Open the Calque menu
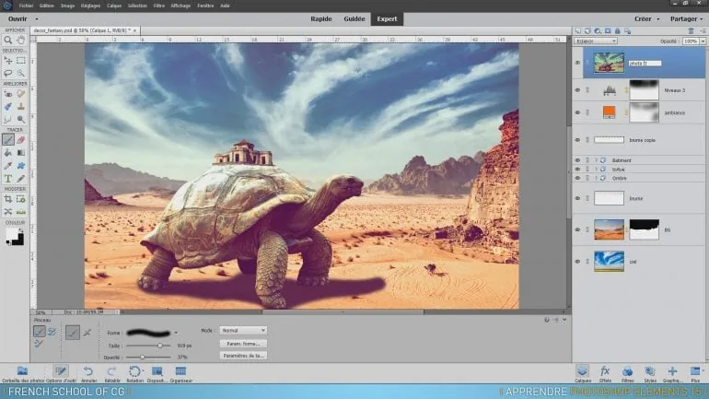This screenshot has width=709, height=399. click(114, 6)
